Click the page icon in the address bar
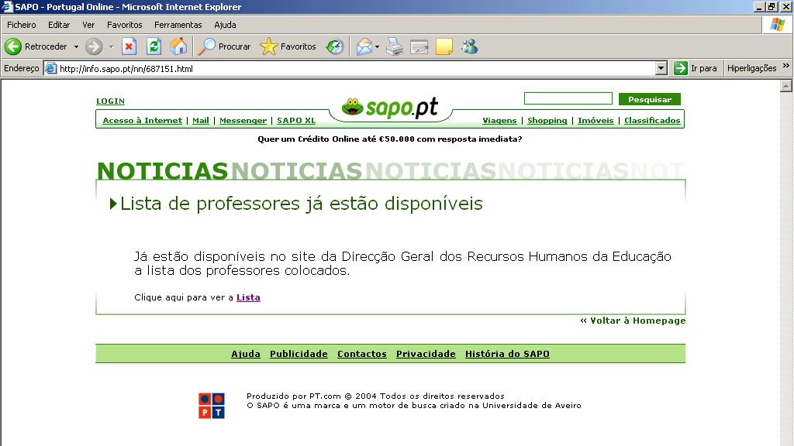 [50, 68]
